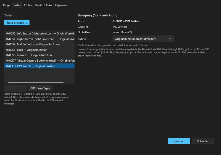Select the 0x00FD DPI Switch row
The image size is (221, 155).
(x=39, y=66)
